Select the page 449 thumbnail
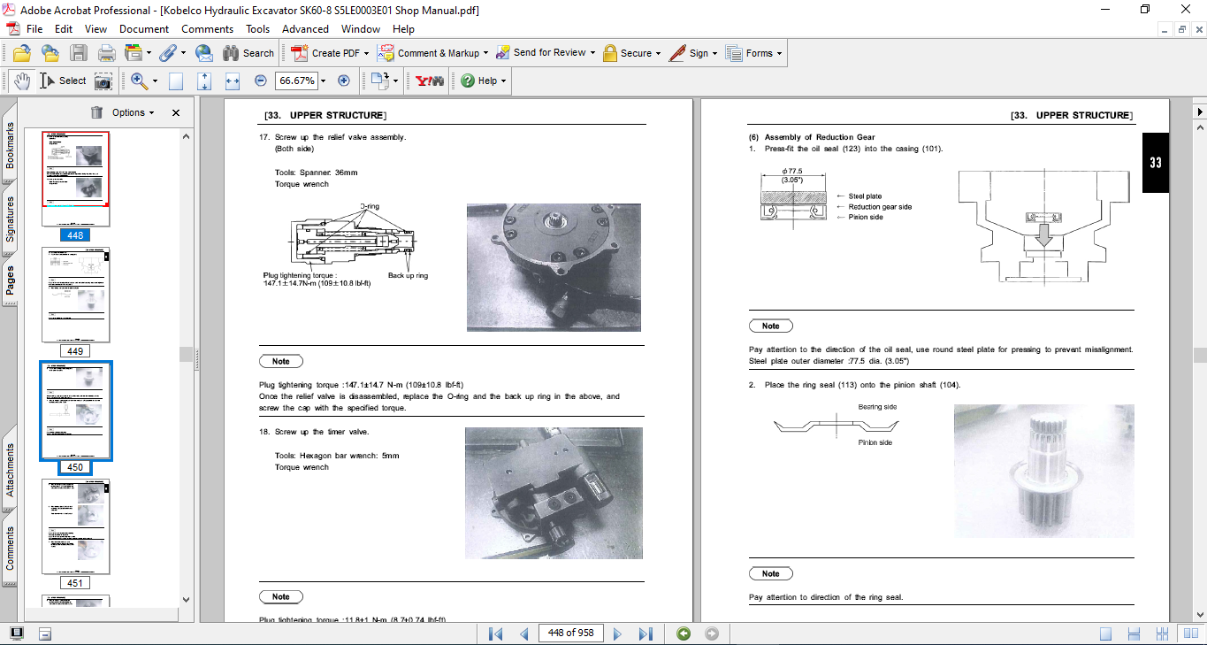This screenshot has width=1207, height=645. coord(75,295)
